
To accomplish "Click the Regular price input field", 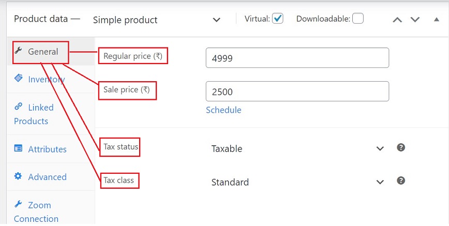I will click(x=297, y=58).
